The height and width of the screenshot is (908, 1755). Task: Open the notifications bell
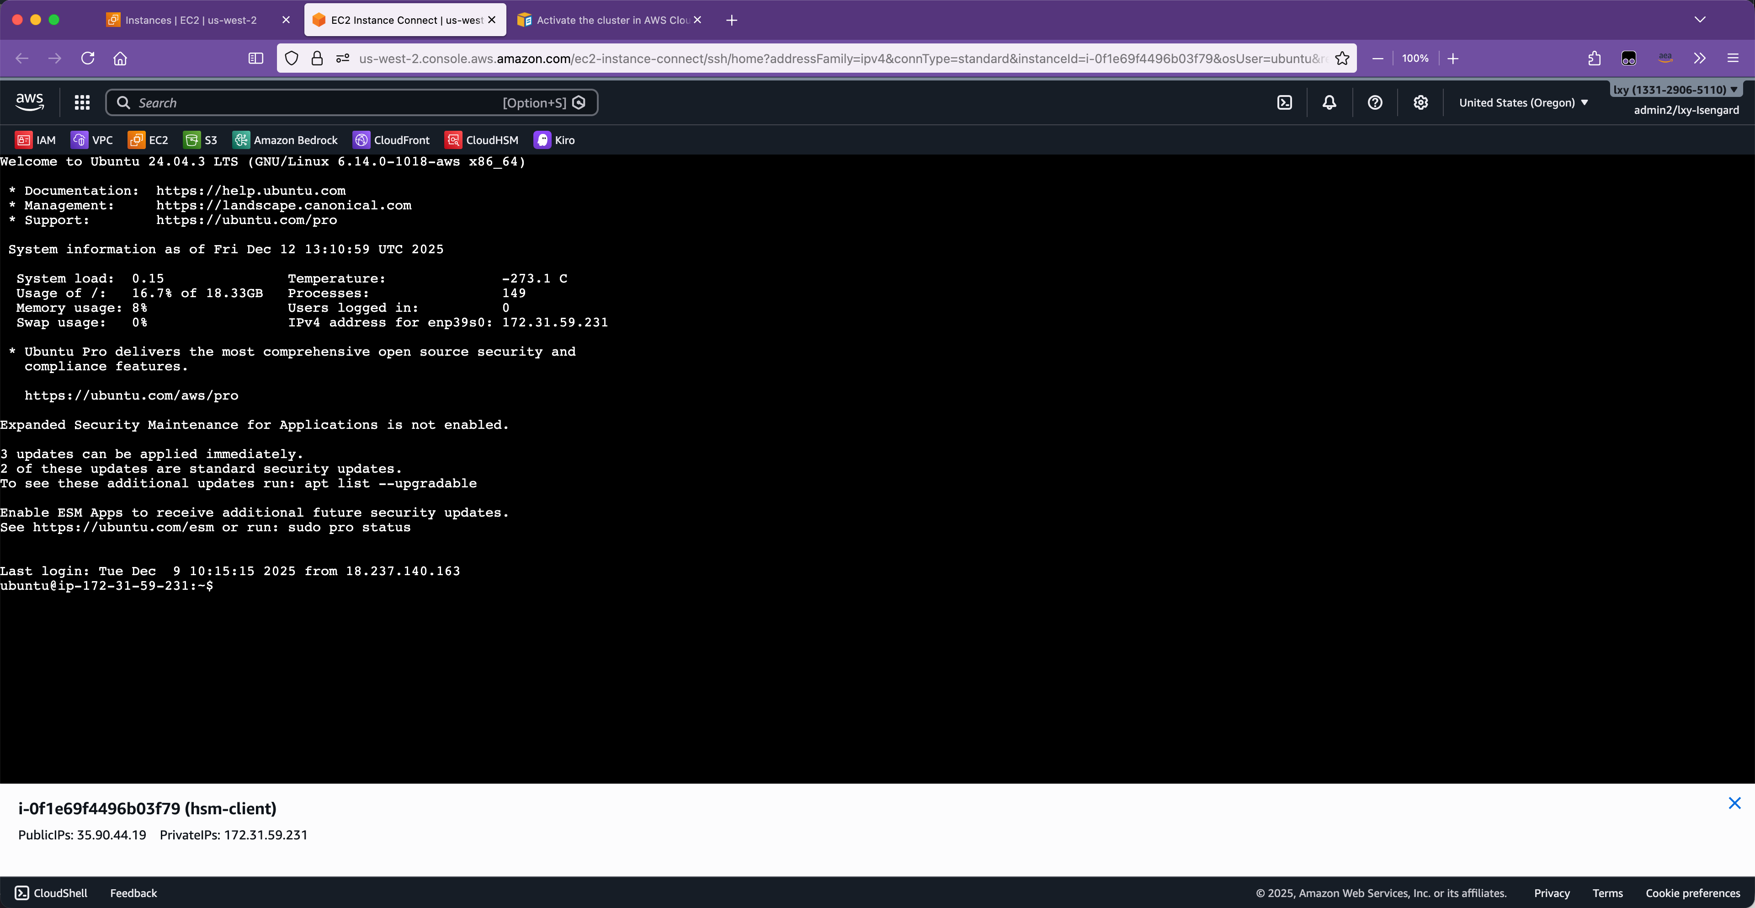coord(1329,102)
